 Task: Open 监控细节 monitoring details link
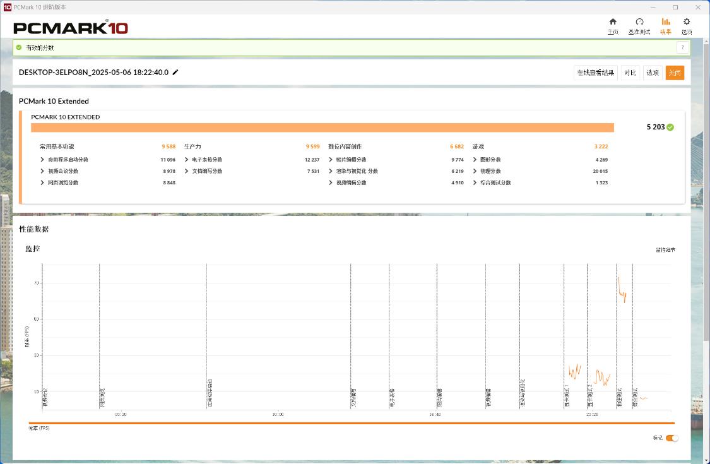pyautogui.click(x=665, y=249)
